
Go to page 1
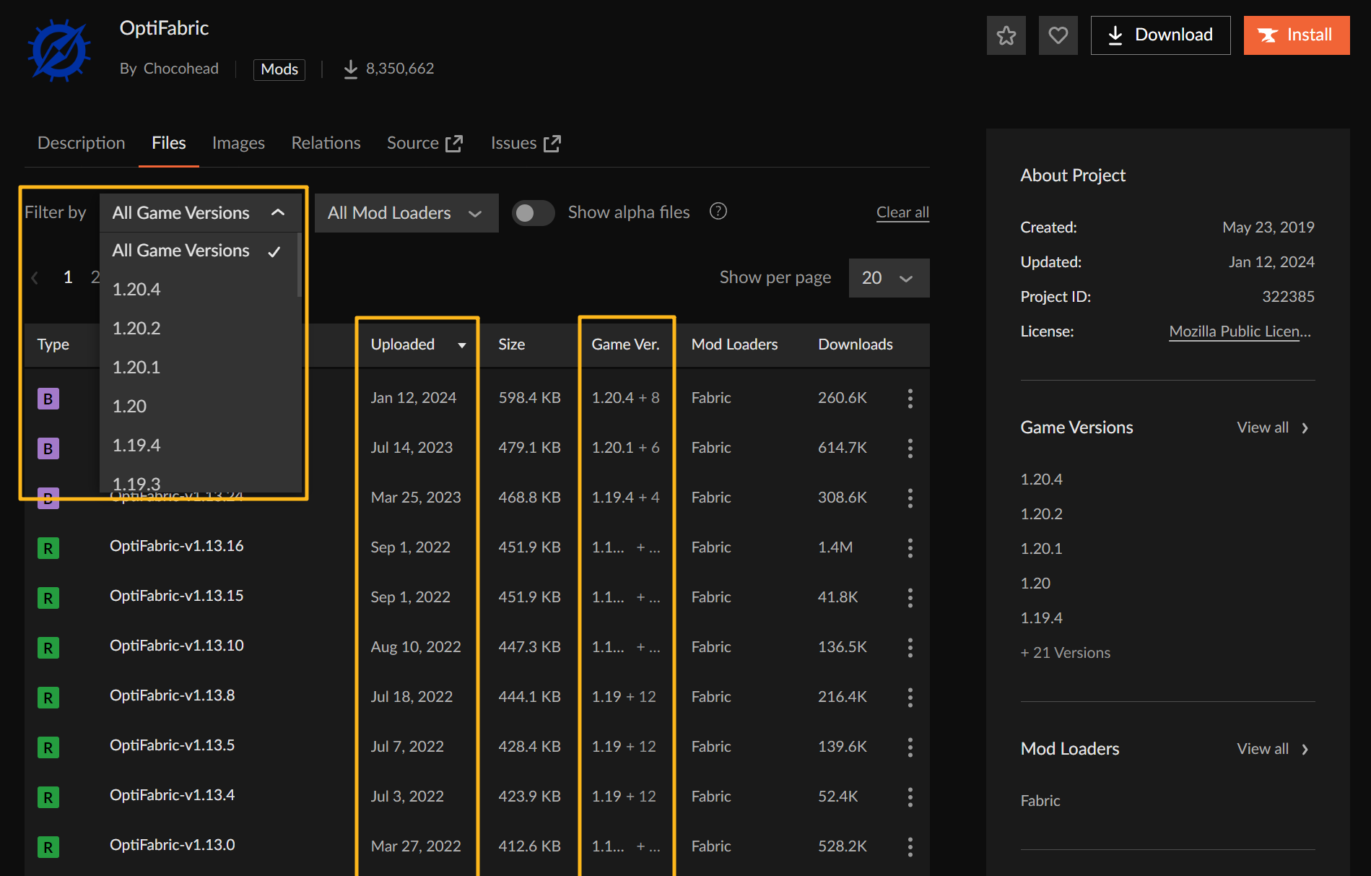click(x=68, y=277)
